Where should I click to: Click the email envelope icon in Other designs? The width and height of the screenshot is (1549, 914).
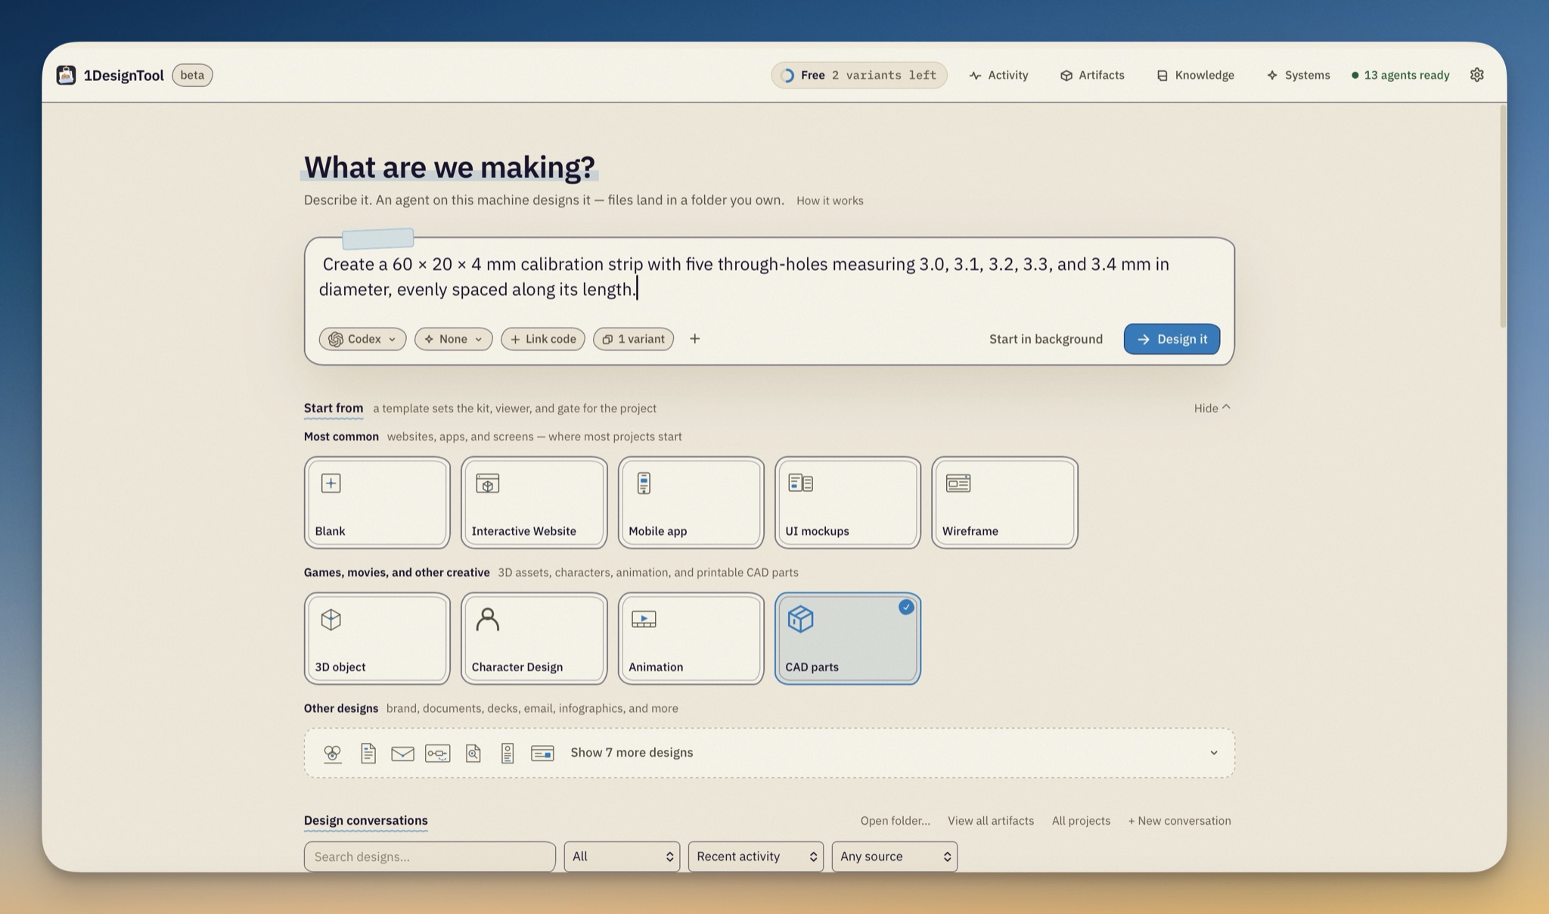402,753
